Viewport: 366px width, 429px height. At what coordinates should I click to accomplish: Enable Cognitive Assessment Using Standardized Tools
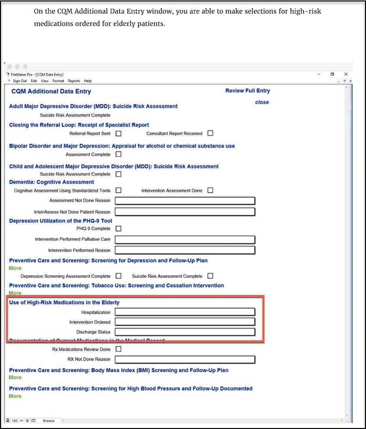(118, 191)
